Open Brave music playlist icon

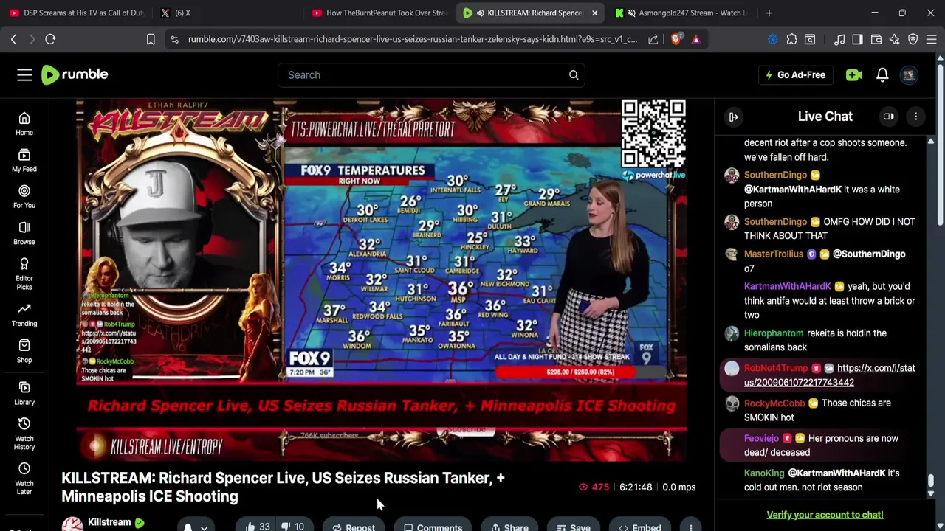[839, 39]
